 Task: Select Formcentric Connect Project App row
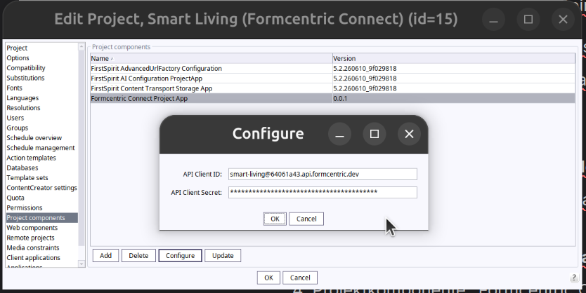[332, 98]
